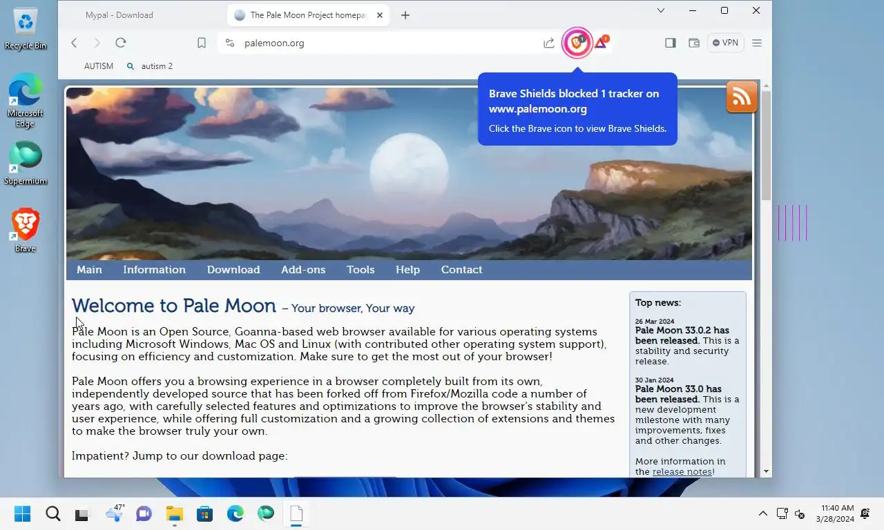The image size is (884, 530).
Task: Click the Brave Shields lion icon
Action: pyautogui.click(x=576, y=43)
